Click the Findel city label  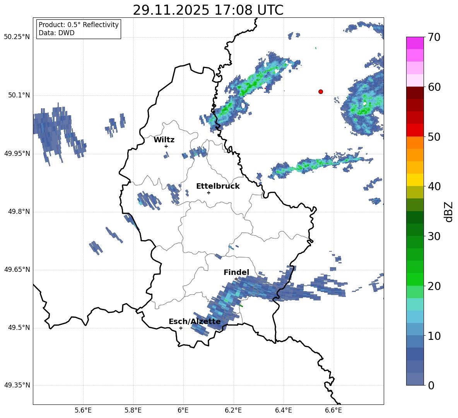point(236,272)
